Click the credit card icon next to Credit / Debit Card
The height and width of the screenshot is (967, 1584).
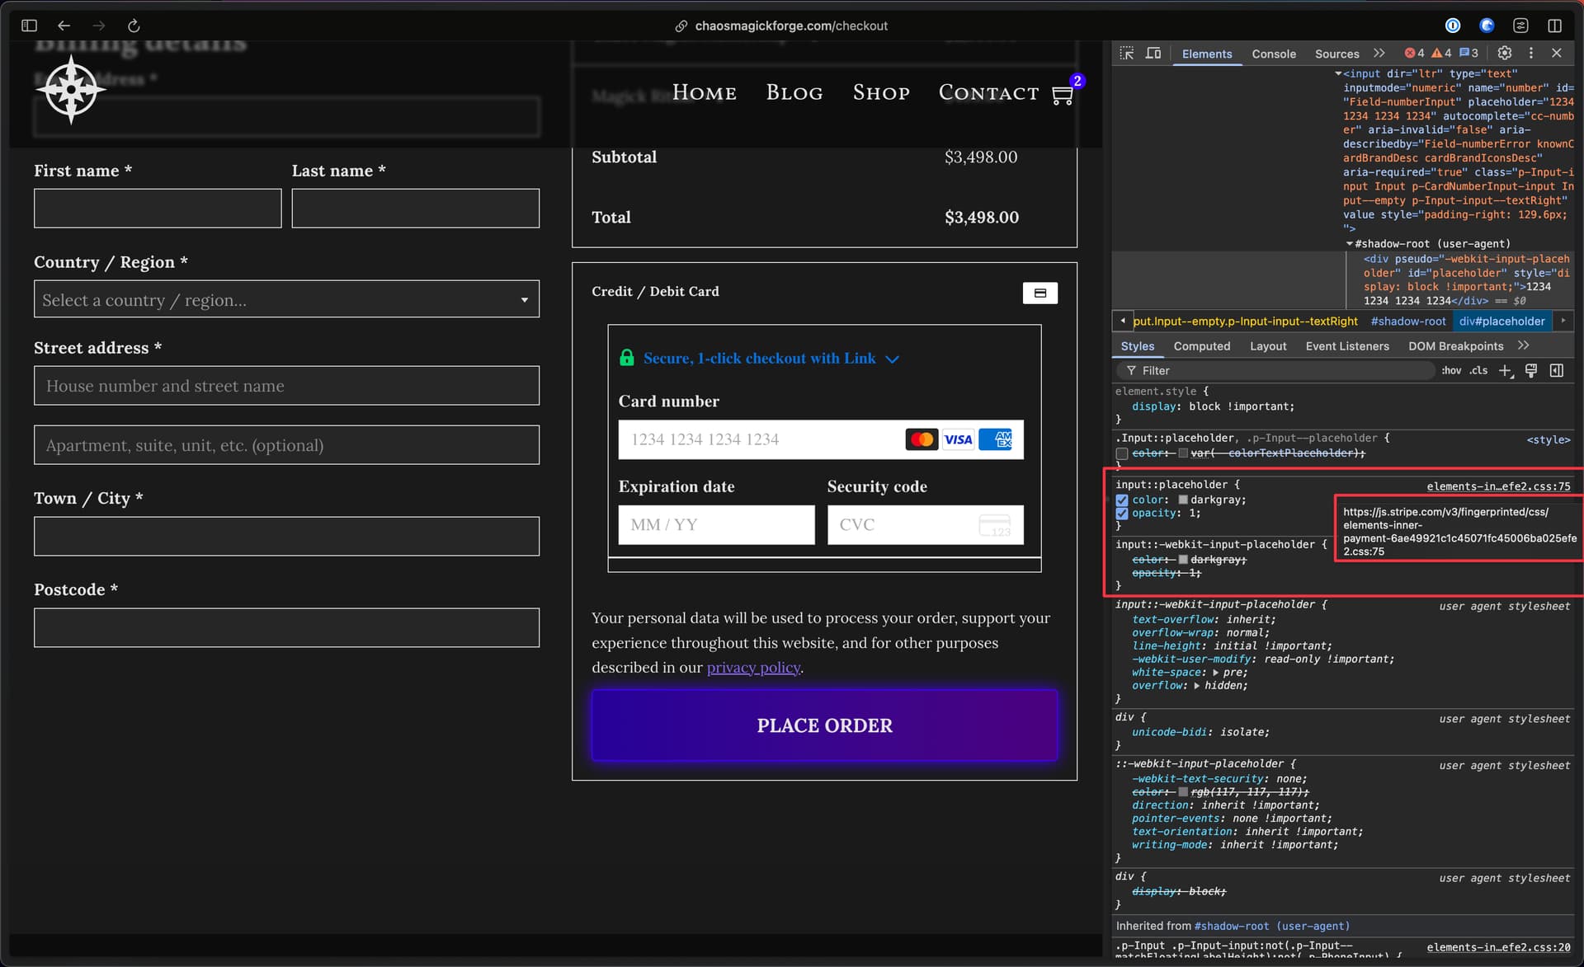(x=1040, y=293)
